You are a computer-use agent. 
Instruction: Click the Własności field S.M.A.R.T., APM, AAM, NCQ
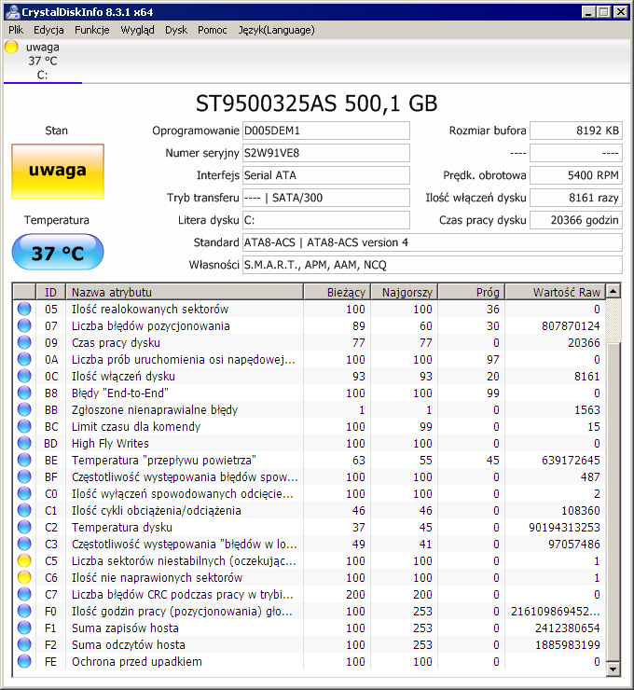click(433, 265)
